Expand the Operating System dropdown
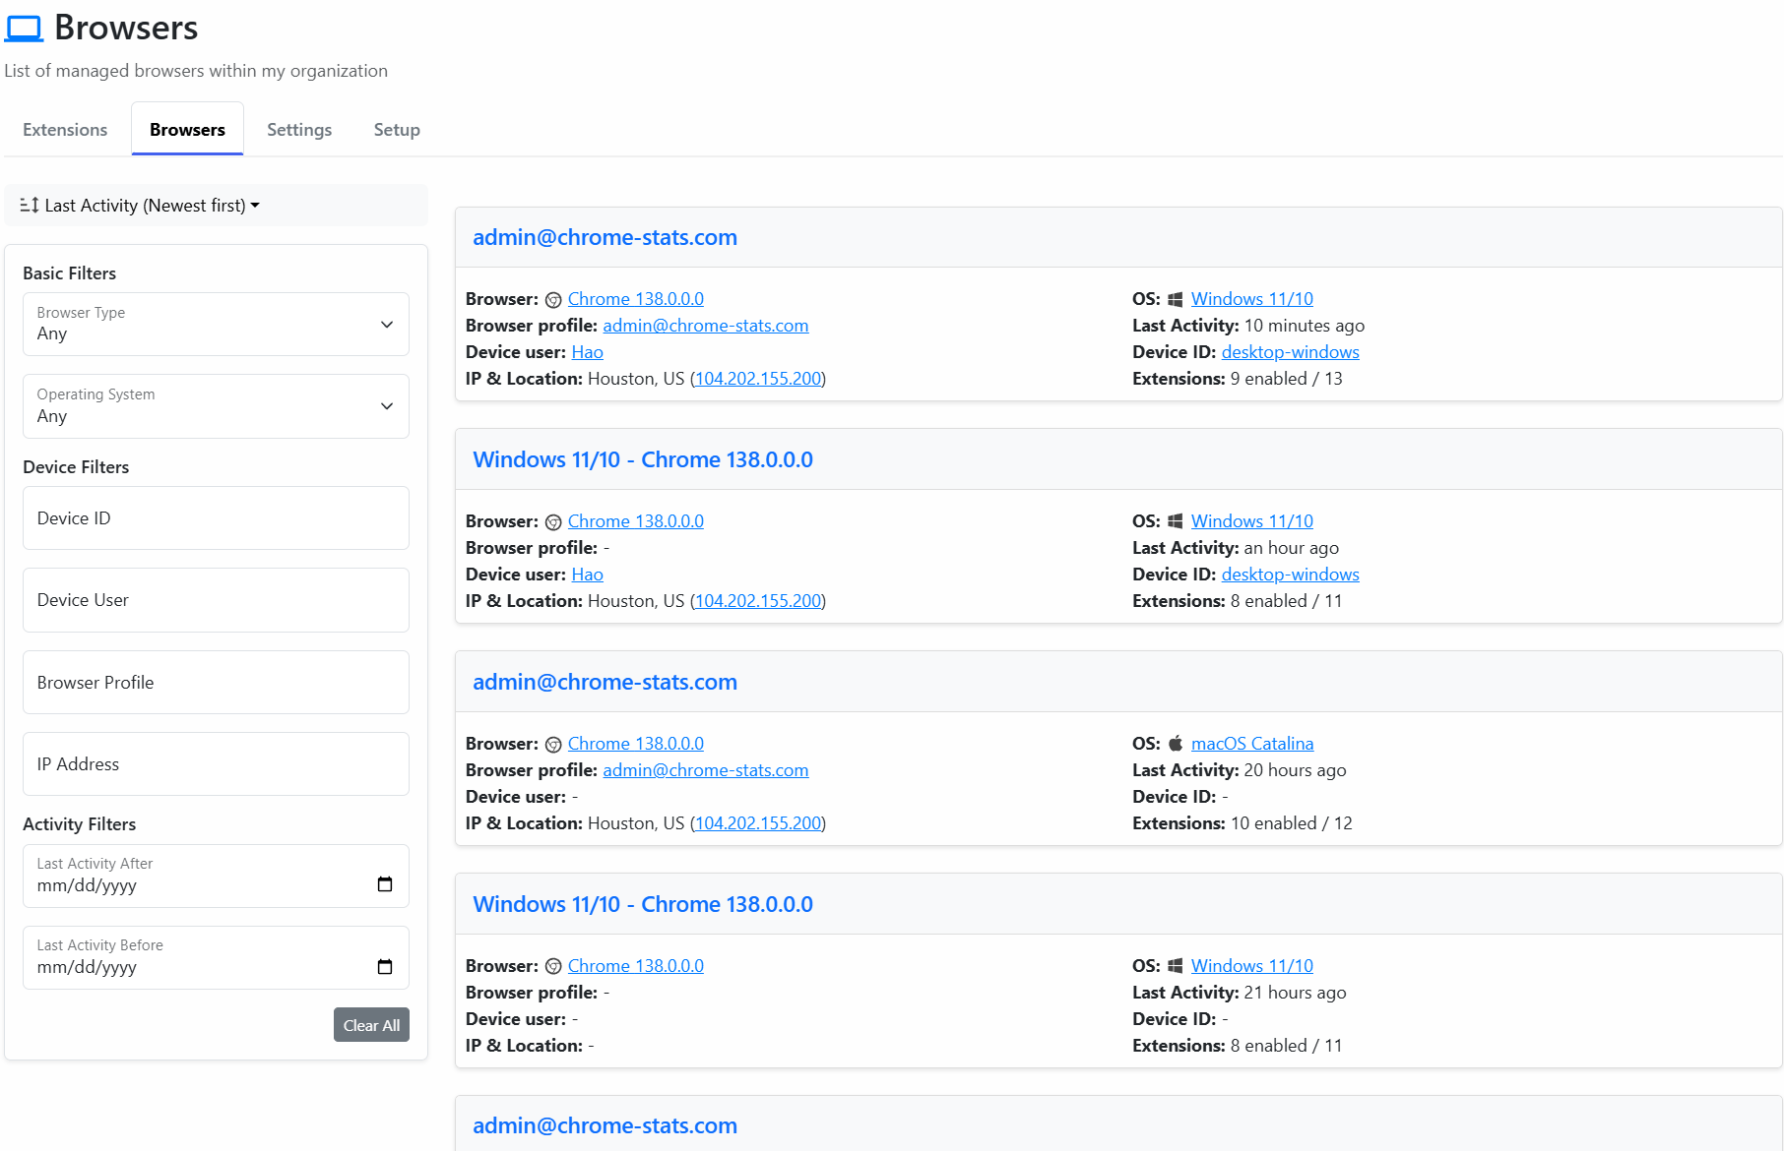The height and width of the screenshot is (1151, 1784). coord(216,406)
